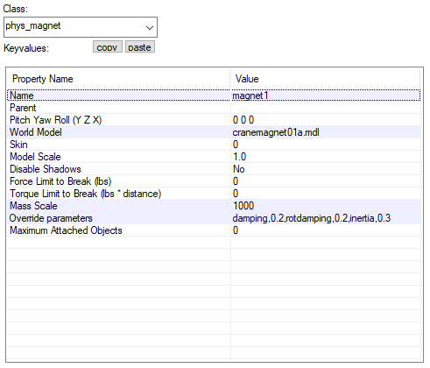Select the World Model property row

click(214, 132)
